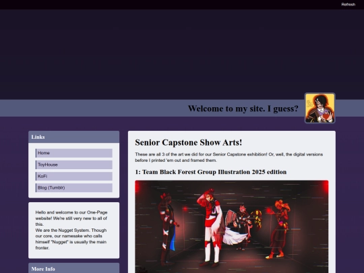Open the Blog (Tumblr) link
The width and height of the screenshot is (364, 273).
(x=74, y=188)
